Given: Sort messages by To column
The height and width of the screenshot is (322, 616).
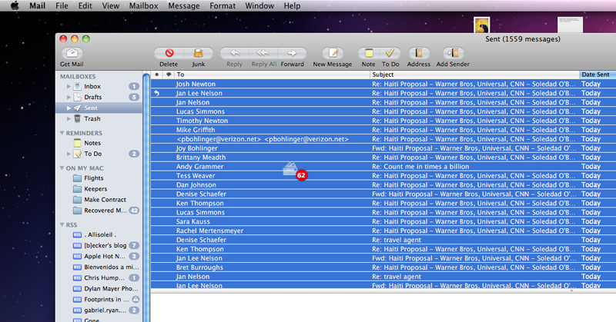Looking at the screenshot, I should [x=272, y=75].
